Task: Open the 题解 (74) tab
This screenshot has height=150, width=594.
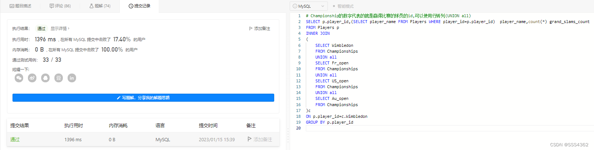Action: [x=100, y=6]
